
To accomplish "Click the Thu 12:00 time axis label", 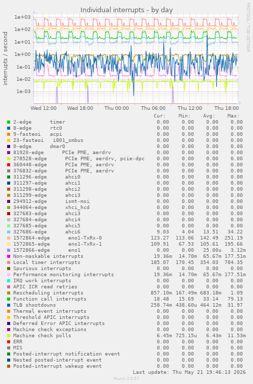I will pyautogui.click(x=190, y=108).
